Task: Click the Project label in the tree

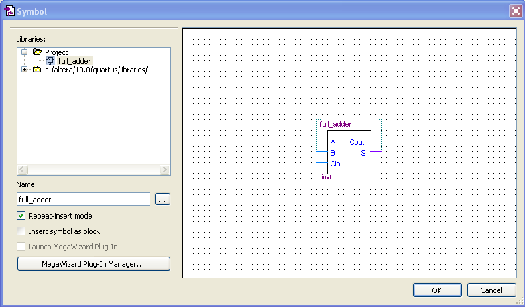Action: click(x=56, y=52)
